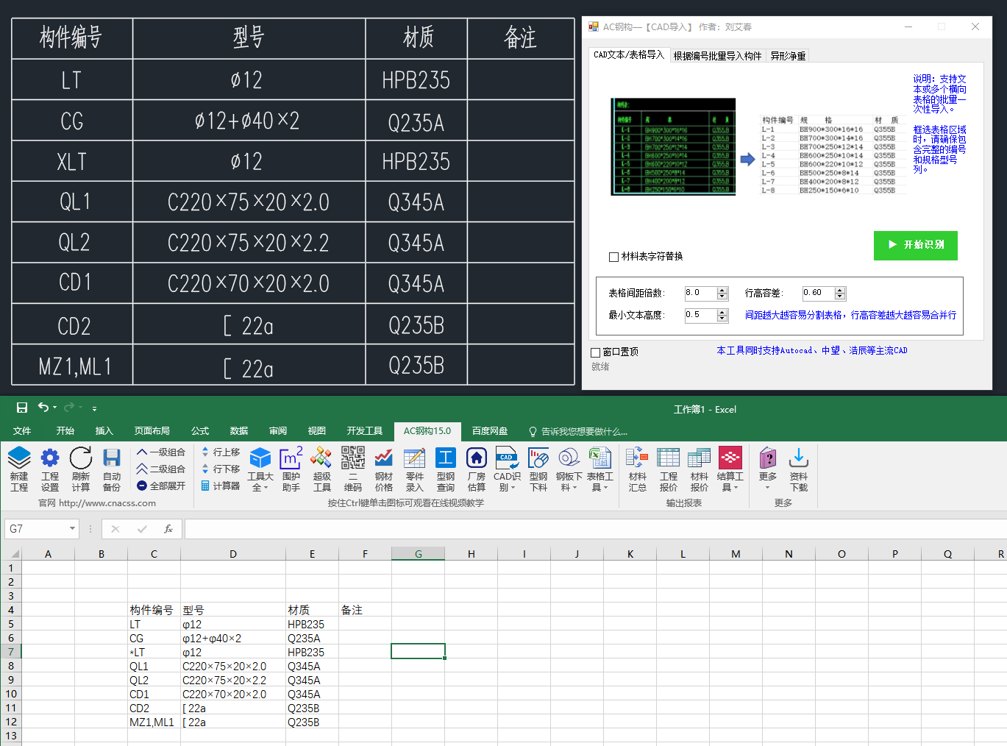Click 一级组合 collapse button
1007x746 pixels.
[161, 452]
